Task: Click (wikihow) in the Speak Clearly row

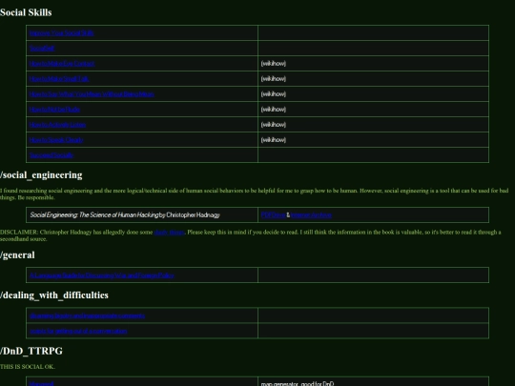Action: [274, 140]
